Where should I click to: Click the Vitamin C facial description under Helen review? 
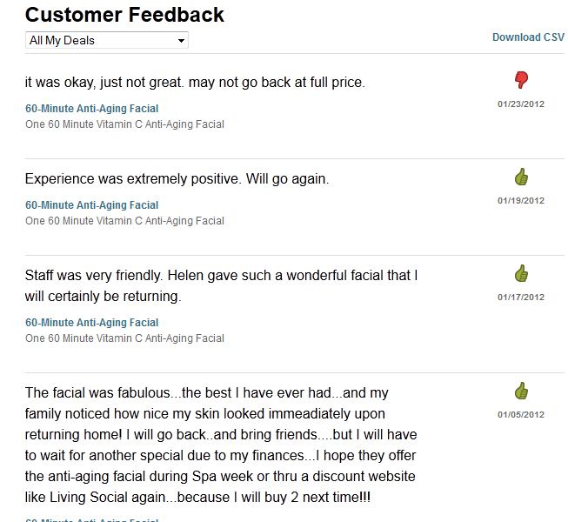[124, 338]
